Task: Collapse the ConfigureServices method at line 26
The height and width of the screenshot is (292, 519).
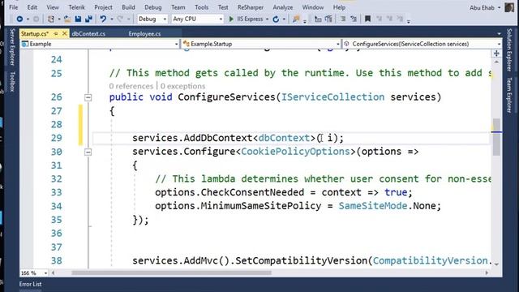Action: [x=88, y=97]
